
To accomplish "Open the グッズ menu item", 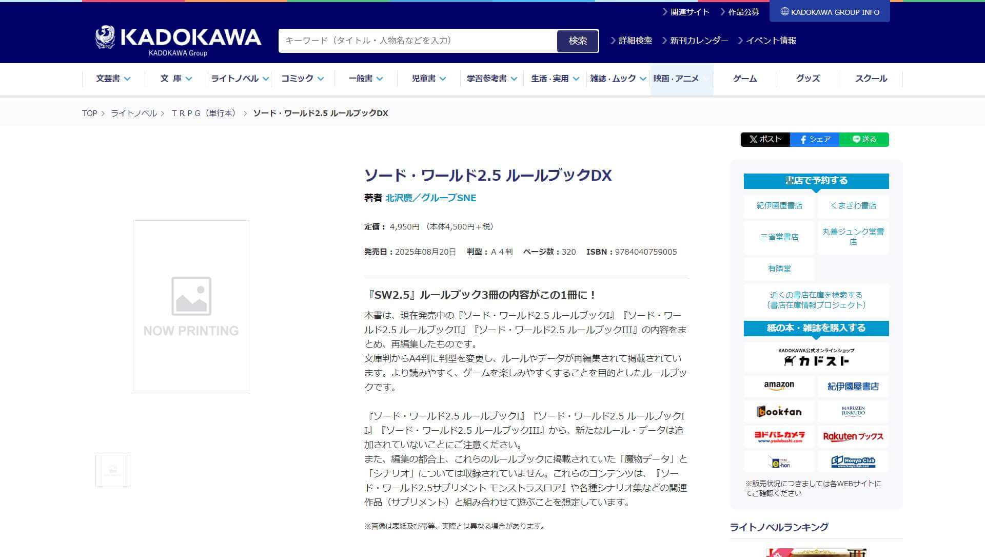I will (807, 79).
